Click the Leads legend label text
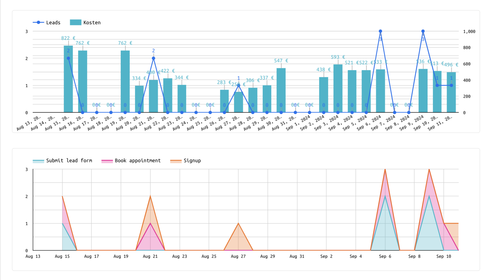This screenshot has height=280, width=491. (x=53, y=23)
